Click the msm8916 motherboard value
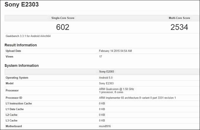Image resolution: width=200 pixels, height=130 pixels. click(105, 126)
